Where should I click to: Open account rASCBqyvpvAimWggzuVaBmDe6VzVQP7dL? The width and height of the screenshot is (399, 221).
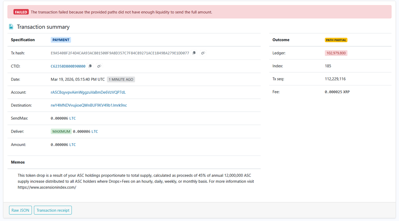click(88, 92)
